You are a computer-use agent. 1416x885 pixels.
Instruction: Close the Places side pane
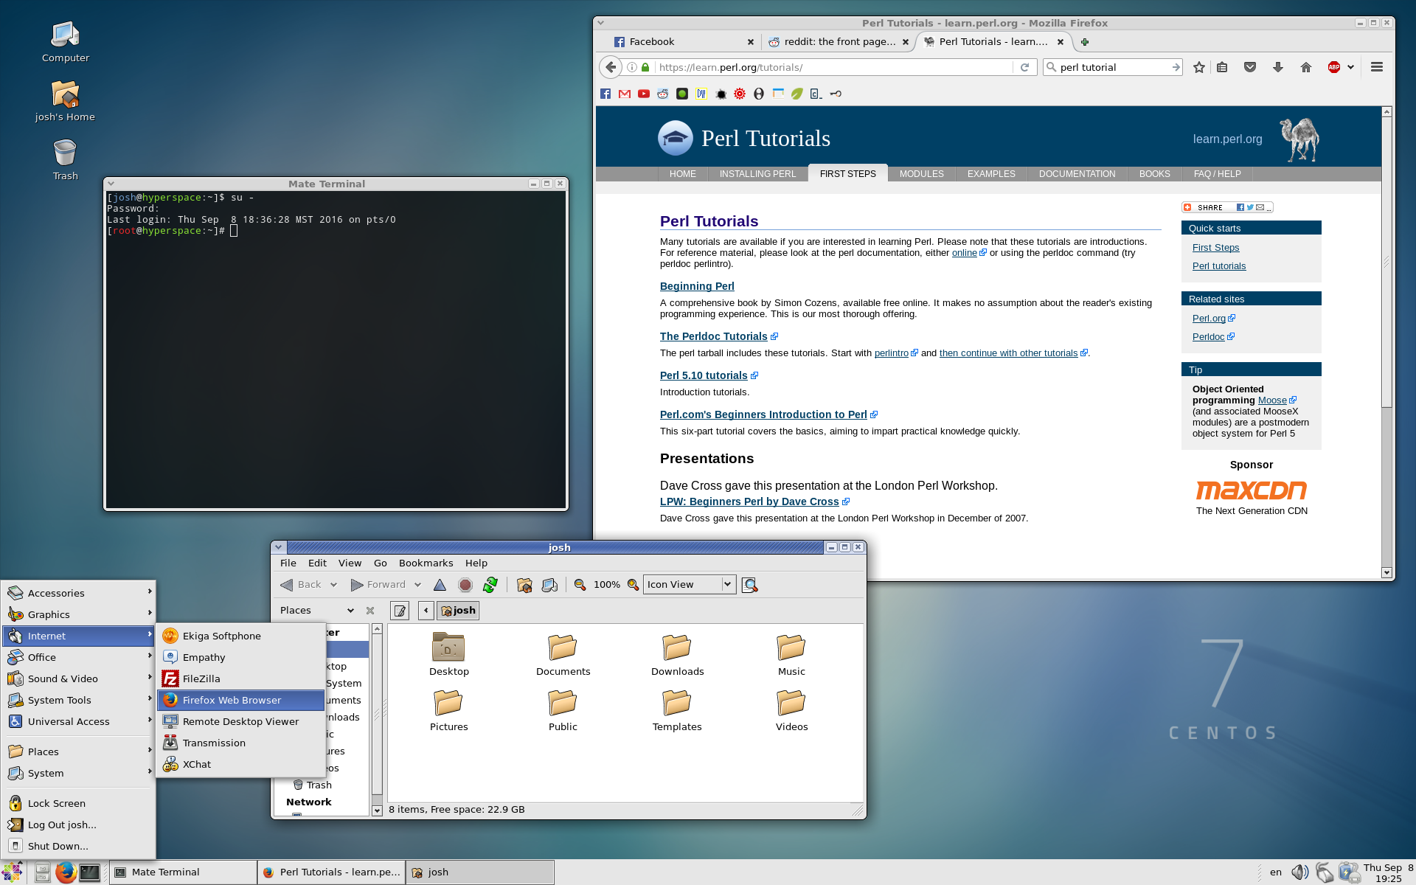pos(370,611)
